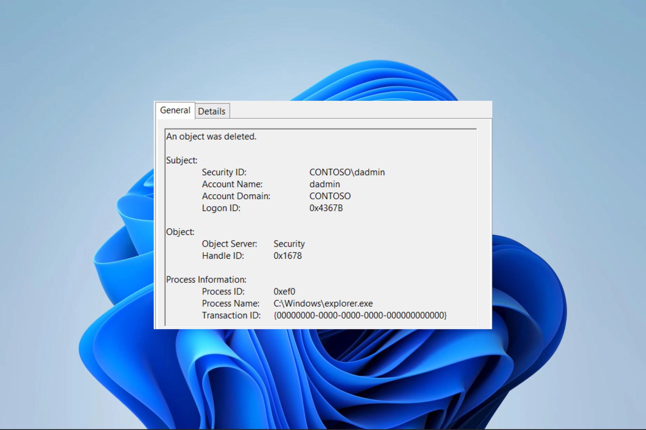646x430 pixels.
Task: Select the Logon ID value '0x4367B'
Action: coord(326,208)
